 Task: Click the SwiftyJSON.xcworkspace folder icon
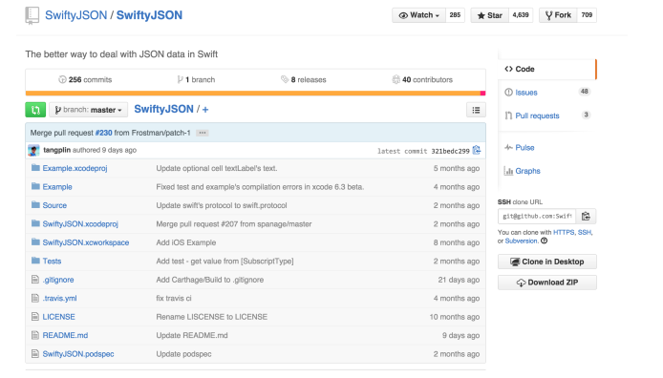point(35,242)
